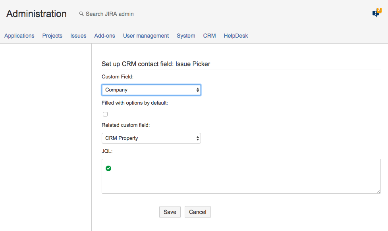The image size is (388, 231).
Task: Open the Applications menu
Action: coord(19,36)
